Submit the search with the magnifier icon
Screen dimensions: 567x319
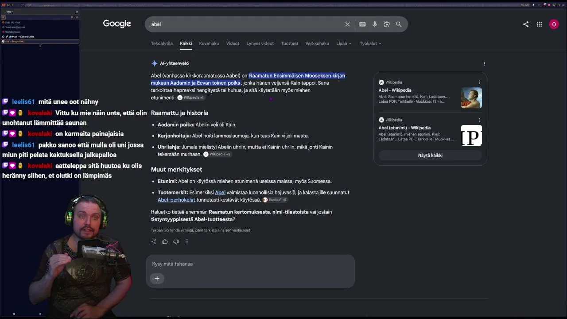tap(399, 24)
